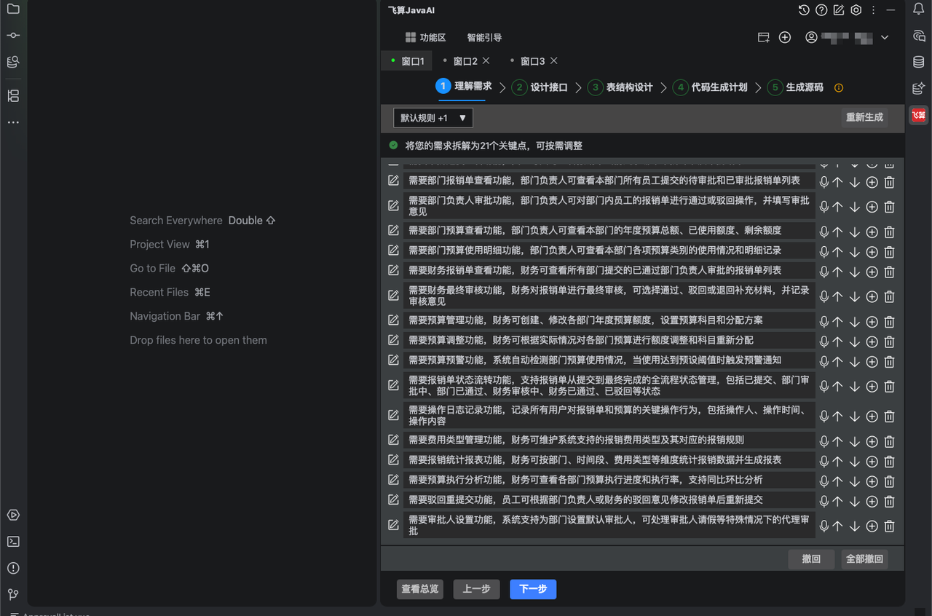
Task: Open the Project tool window folder icon
Action: click(x=13, y=9)
